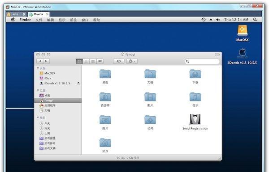Viewport: 269px width, 172px height.
Task: Click the Quick Look eye button
Action: pyautogui.click(x=119, y=61)
